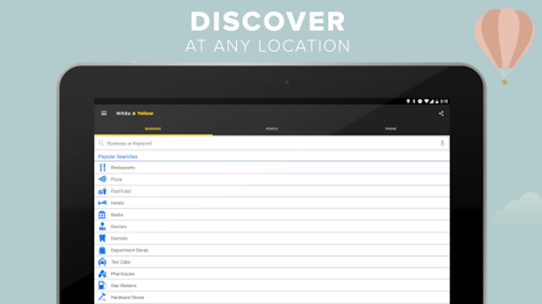This screenshot has height=304, width=542.
Task: Open the Hotels popular search
Action: [x=272, y=203]
